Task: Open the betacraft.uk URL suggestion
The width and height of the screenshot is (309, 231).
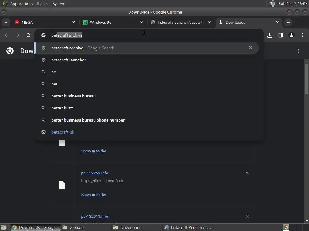Action: (147, 132)
